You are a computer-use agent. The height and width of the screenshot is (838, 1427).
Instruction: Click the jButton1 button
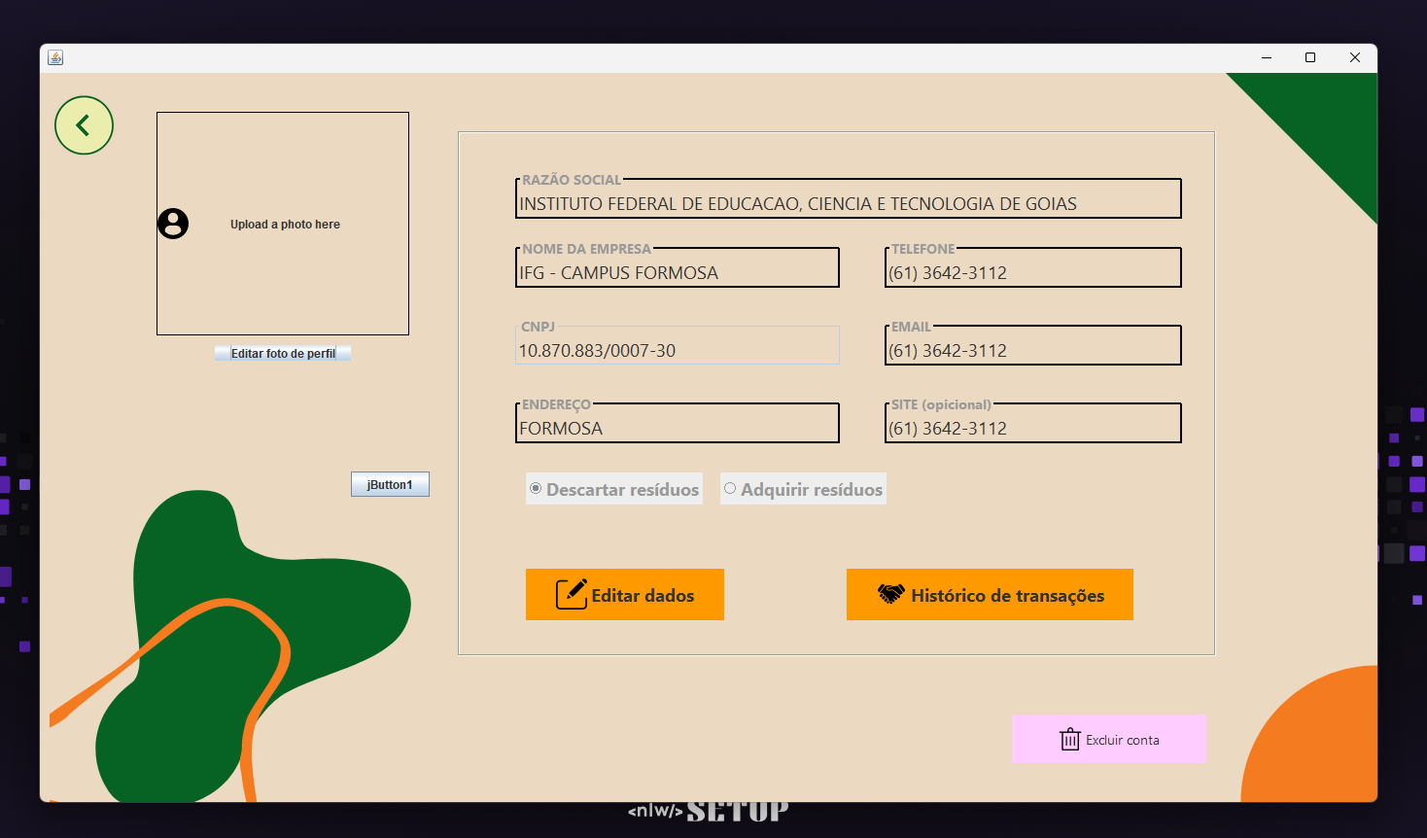[390, 483]
